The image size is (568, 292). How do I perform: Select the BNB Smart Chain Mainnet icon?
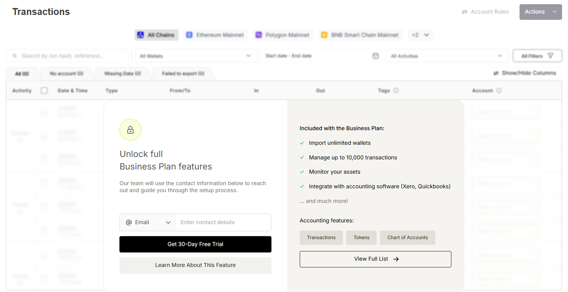324,35
